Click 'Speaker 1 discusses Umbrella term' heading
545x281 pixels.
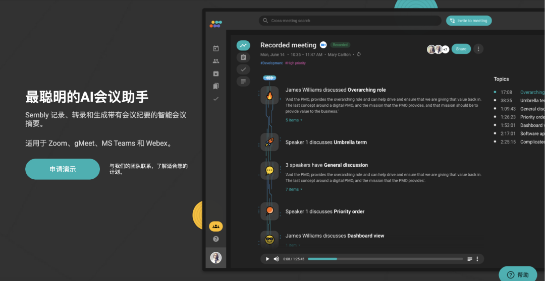click(326, 142)
